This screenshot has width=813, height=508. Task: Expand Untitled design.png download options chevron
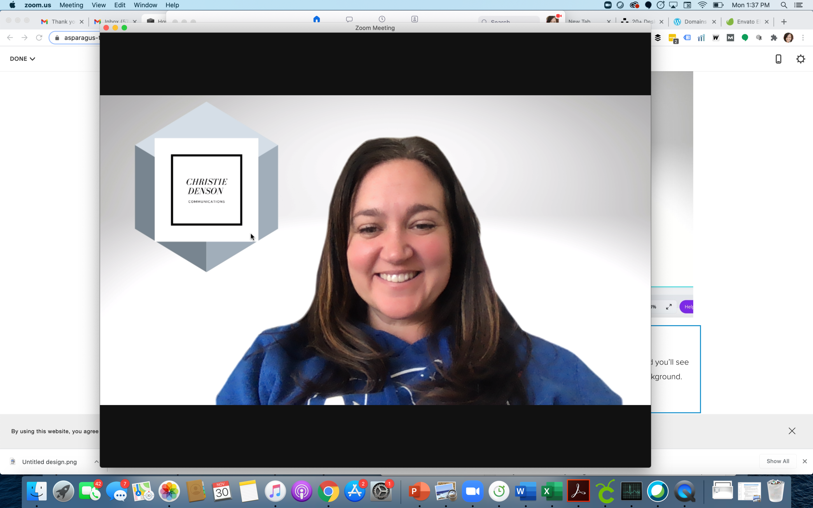[x=96, y=462]
